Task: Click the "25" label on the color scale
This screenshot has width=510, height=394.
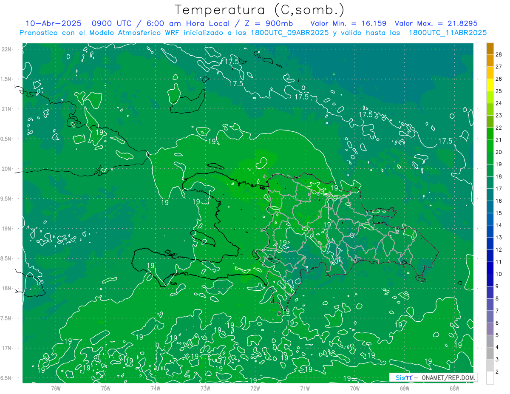Action: click(x=499, y=91)
